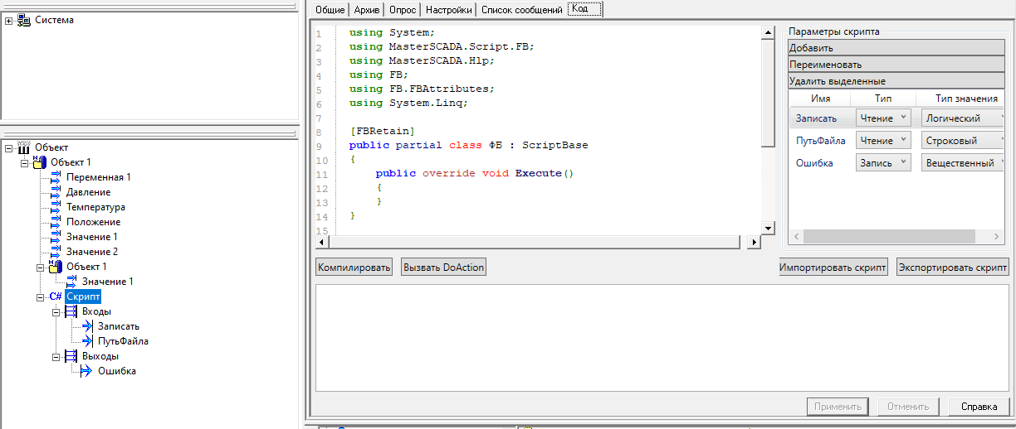
Task: Click the Значение 2 variable icon
Action: point(56,251)
